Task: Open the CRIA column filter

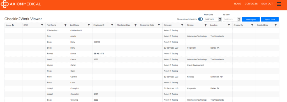Action: coord(42,25)
